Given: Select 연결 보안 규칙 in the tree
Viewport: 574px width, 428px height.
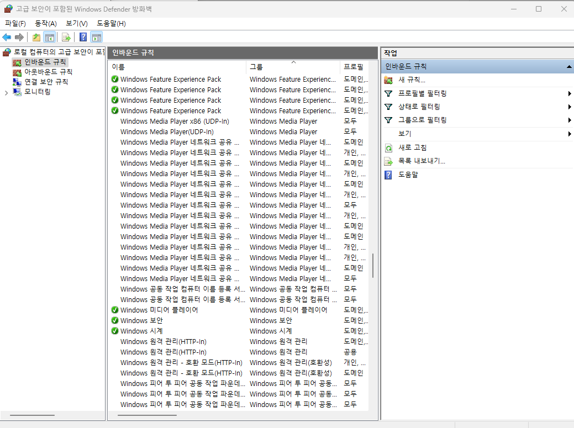Looking at the screenshot, I should 46,82.
